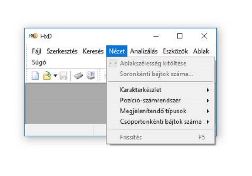
Task: Choose Frissítés F5 menu entry
Action: click(x=160, y=137)
